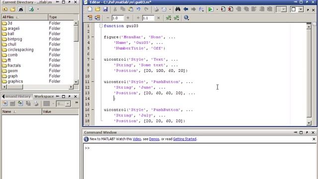
Task: Set or clear a breakpoint in the Editor
Action: tap(223, 9)
